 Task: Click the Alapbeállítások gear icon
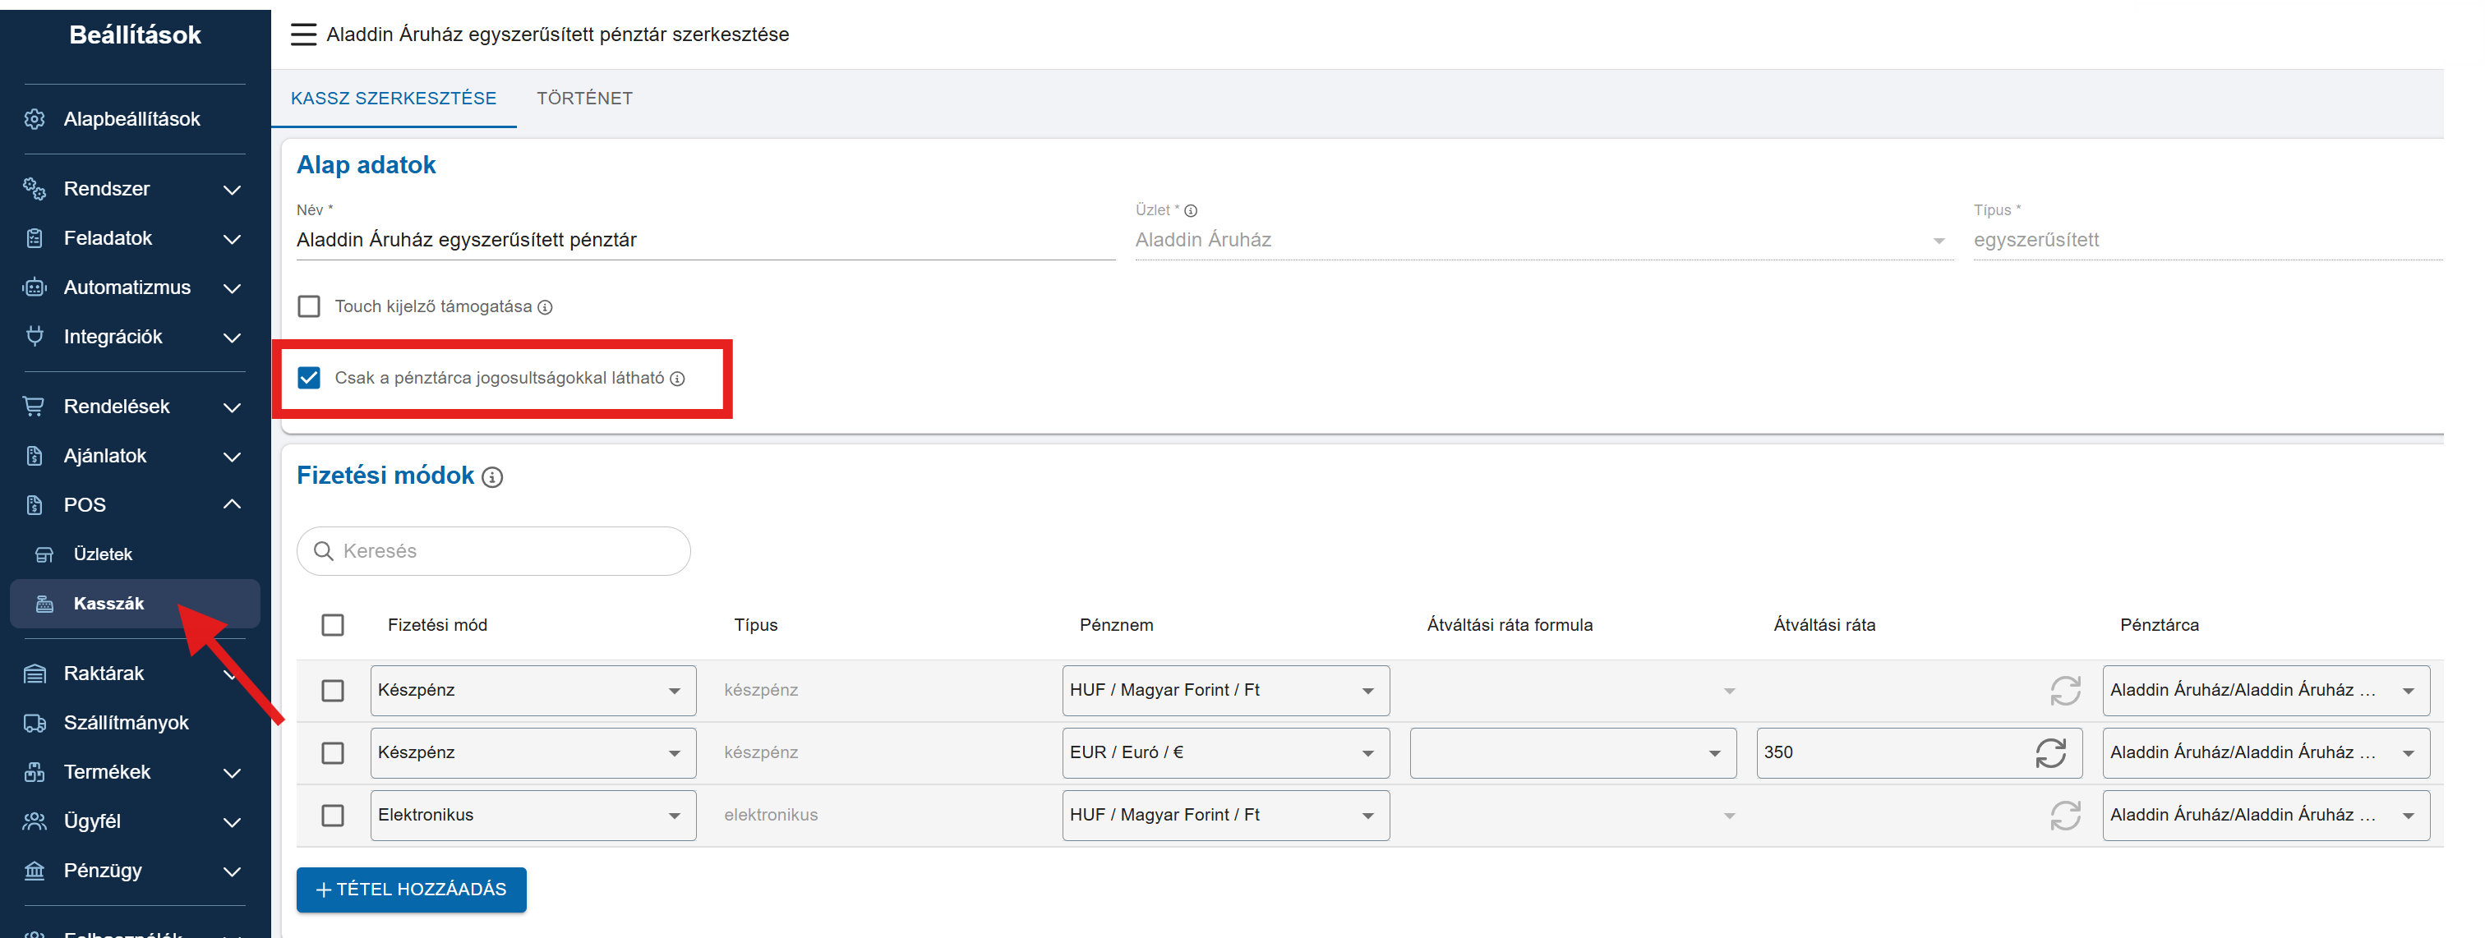[x=35, y=118]
